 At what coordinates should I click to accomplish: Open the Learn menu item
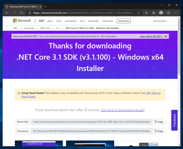59,21
